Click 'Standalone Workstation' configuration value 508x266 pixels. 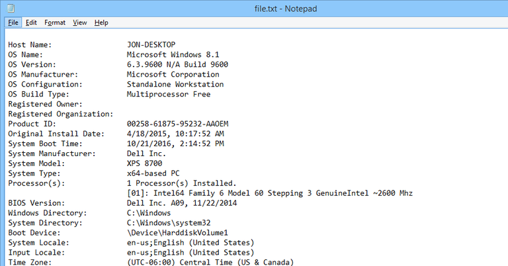(x=175, y=84)
